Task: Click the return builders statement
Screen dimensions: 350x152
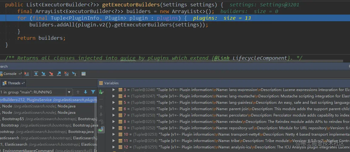Action: (x=42, y=38)
